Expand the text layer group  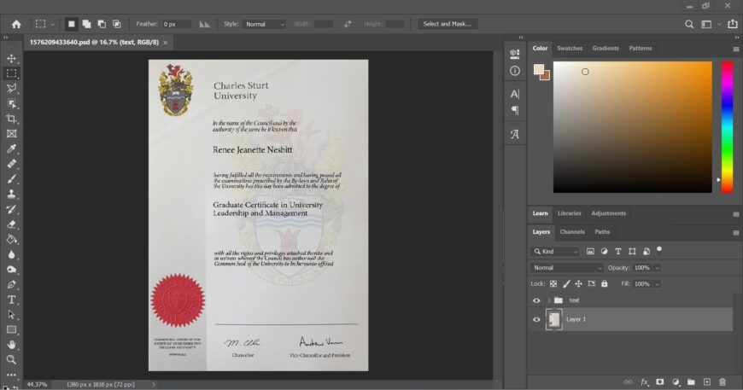coord(549,300)
